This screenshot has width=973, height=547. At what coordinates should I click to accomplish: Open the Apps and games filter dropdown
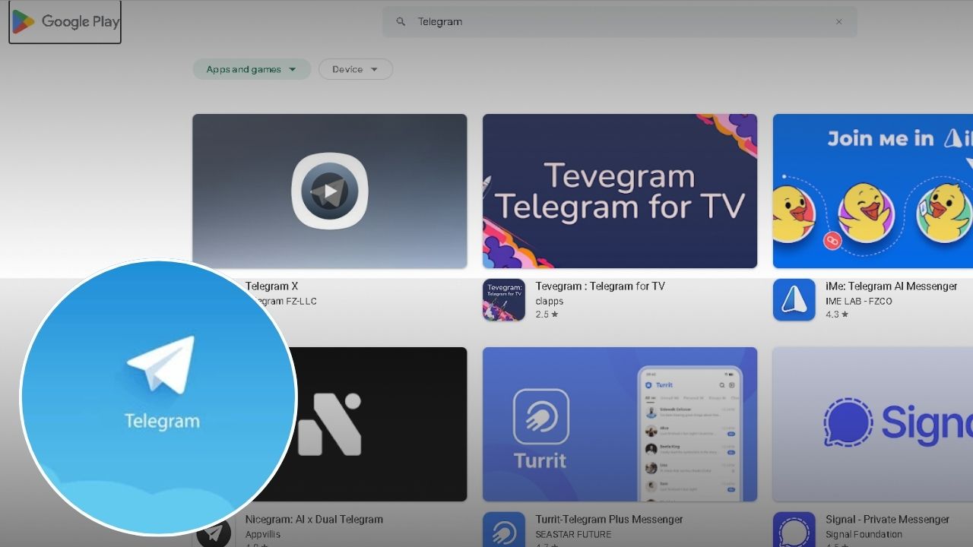click(x=252, y=69)
